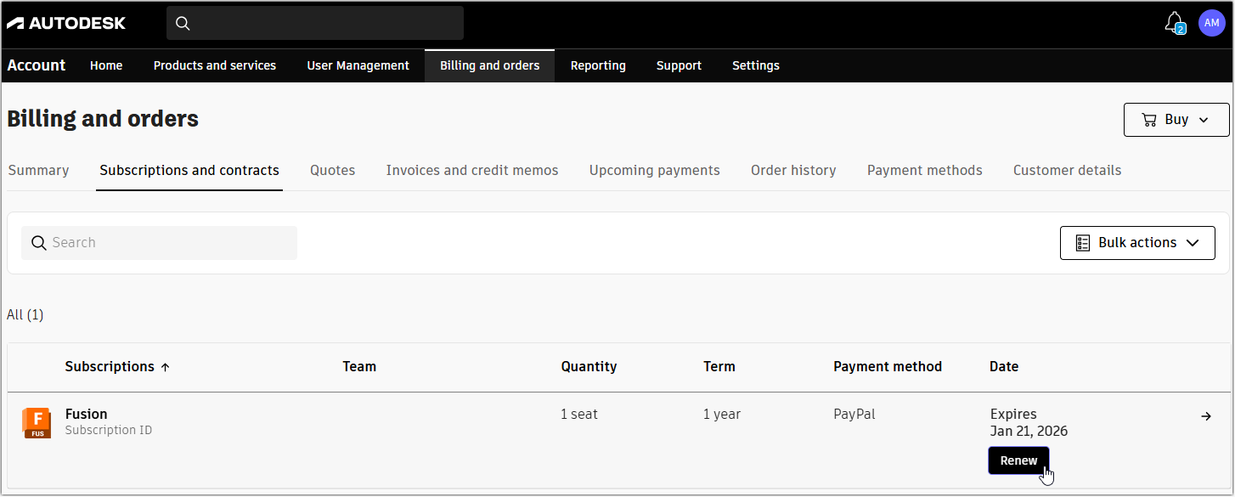Click the All (1) filter
1235x497 pixels.
tap(25, 314)
